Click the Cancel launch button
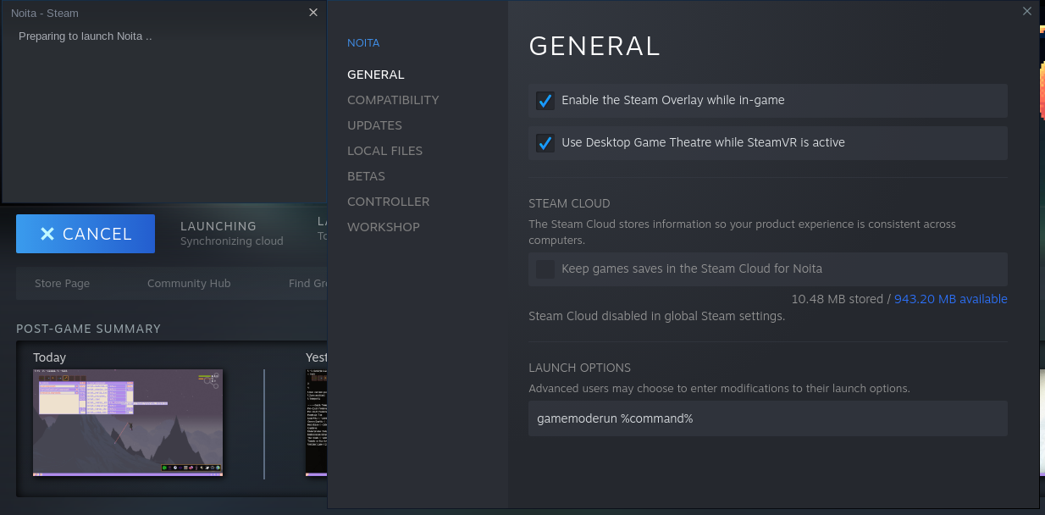Viewport: 1045px width, 515px height. pyautogui.click(x=86, y=234)
